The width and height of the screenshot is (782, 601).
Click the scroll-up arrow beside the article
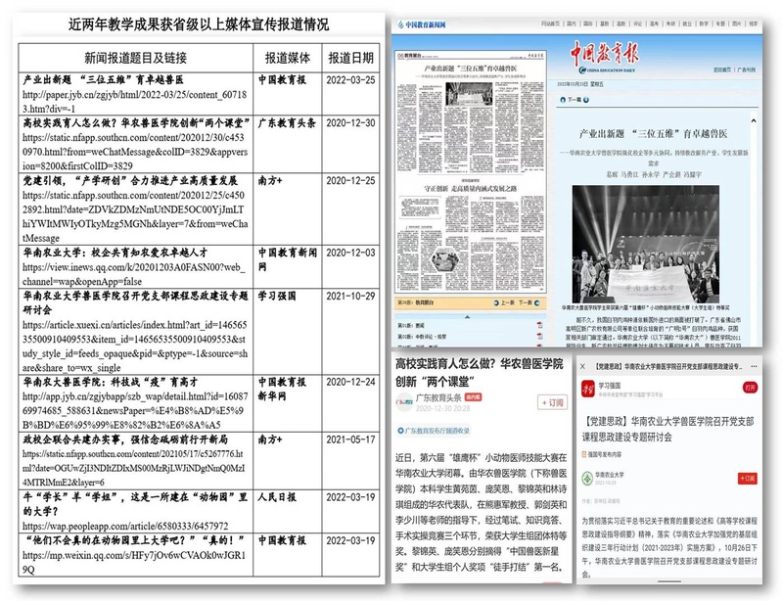click(x=754, y=120)
